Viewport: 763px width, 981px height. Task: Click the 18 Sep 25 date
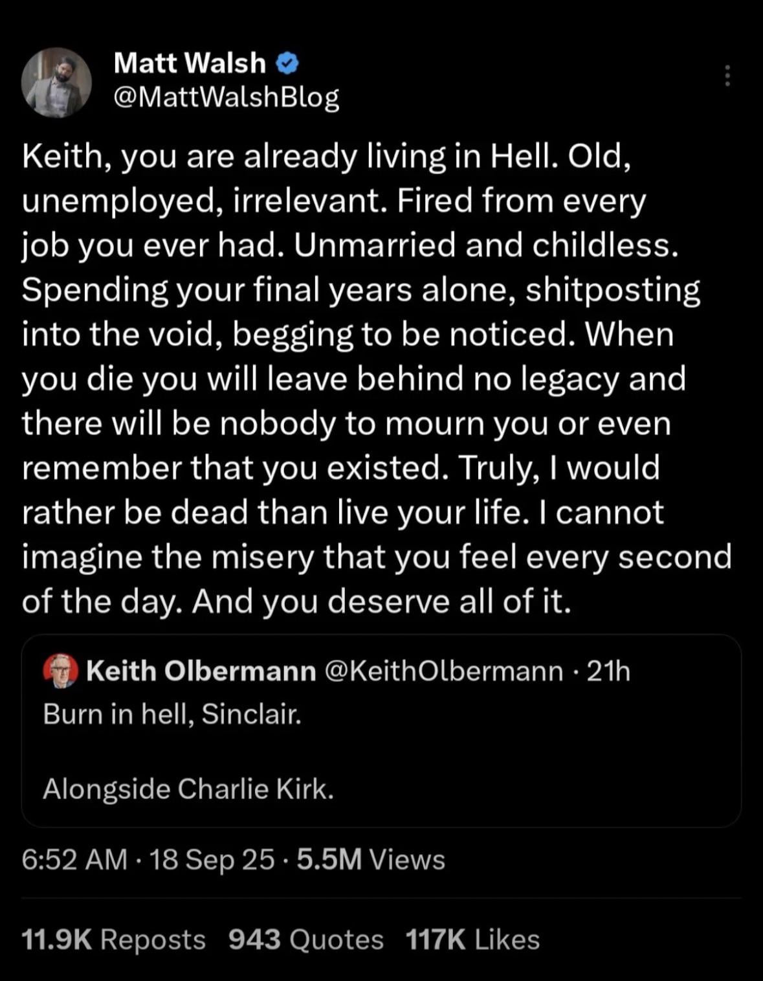tap(212, 861)
